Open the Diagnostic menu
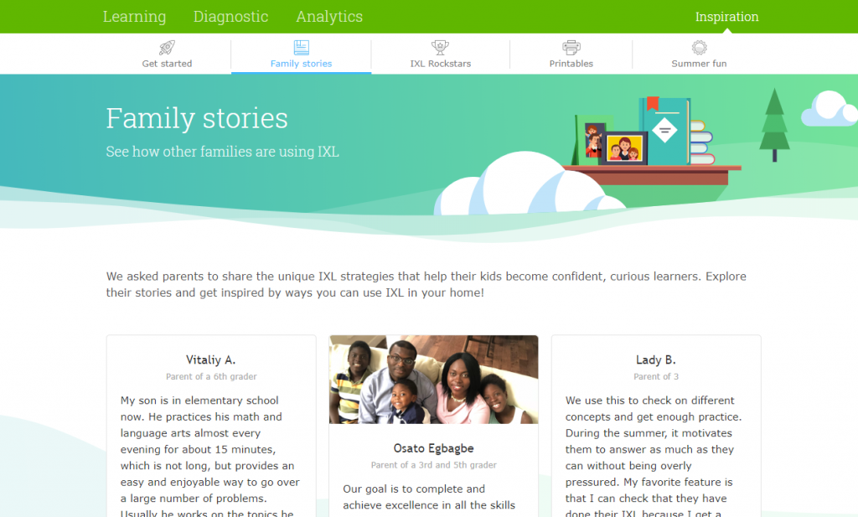Image resolution: width=858 pixels, height=517 pixels. tap(230, 16)
